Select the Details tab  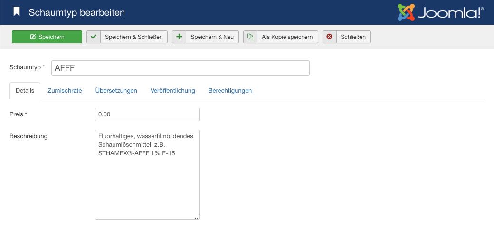[x=25, y=91]
